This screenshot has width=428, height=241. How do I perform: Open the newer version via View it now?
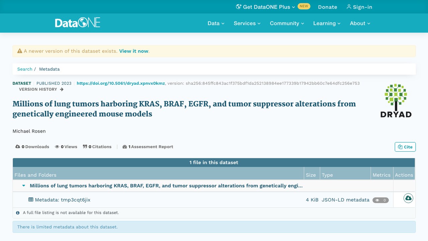click(x=134, y=51)
